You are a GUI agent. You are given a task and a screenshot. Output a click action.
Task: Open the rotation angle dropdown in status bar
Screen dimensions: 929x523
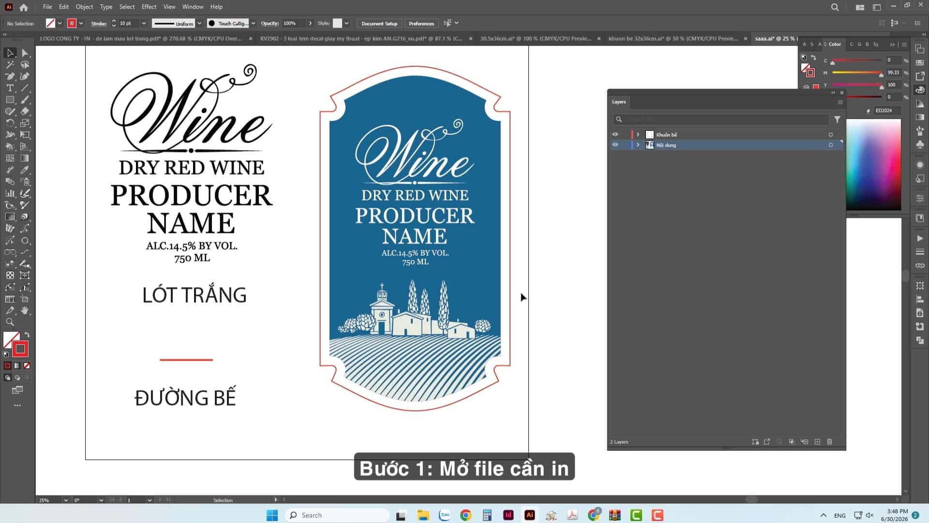point(101,500)
